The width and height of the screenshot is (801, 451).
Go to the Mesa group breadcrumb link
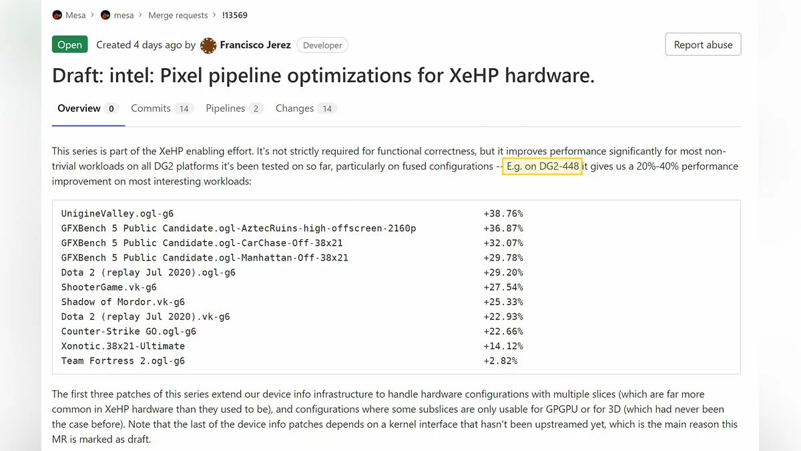pos(75,15)
